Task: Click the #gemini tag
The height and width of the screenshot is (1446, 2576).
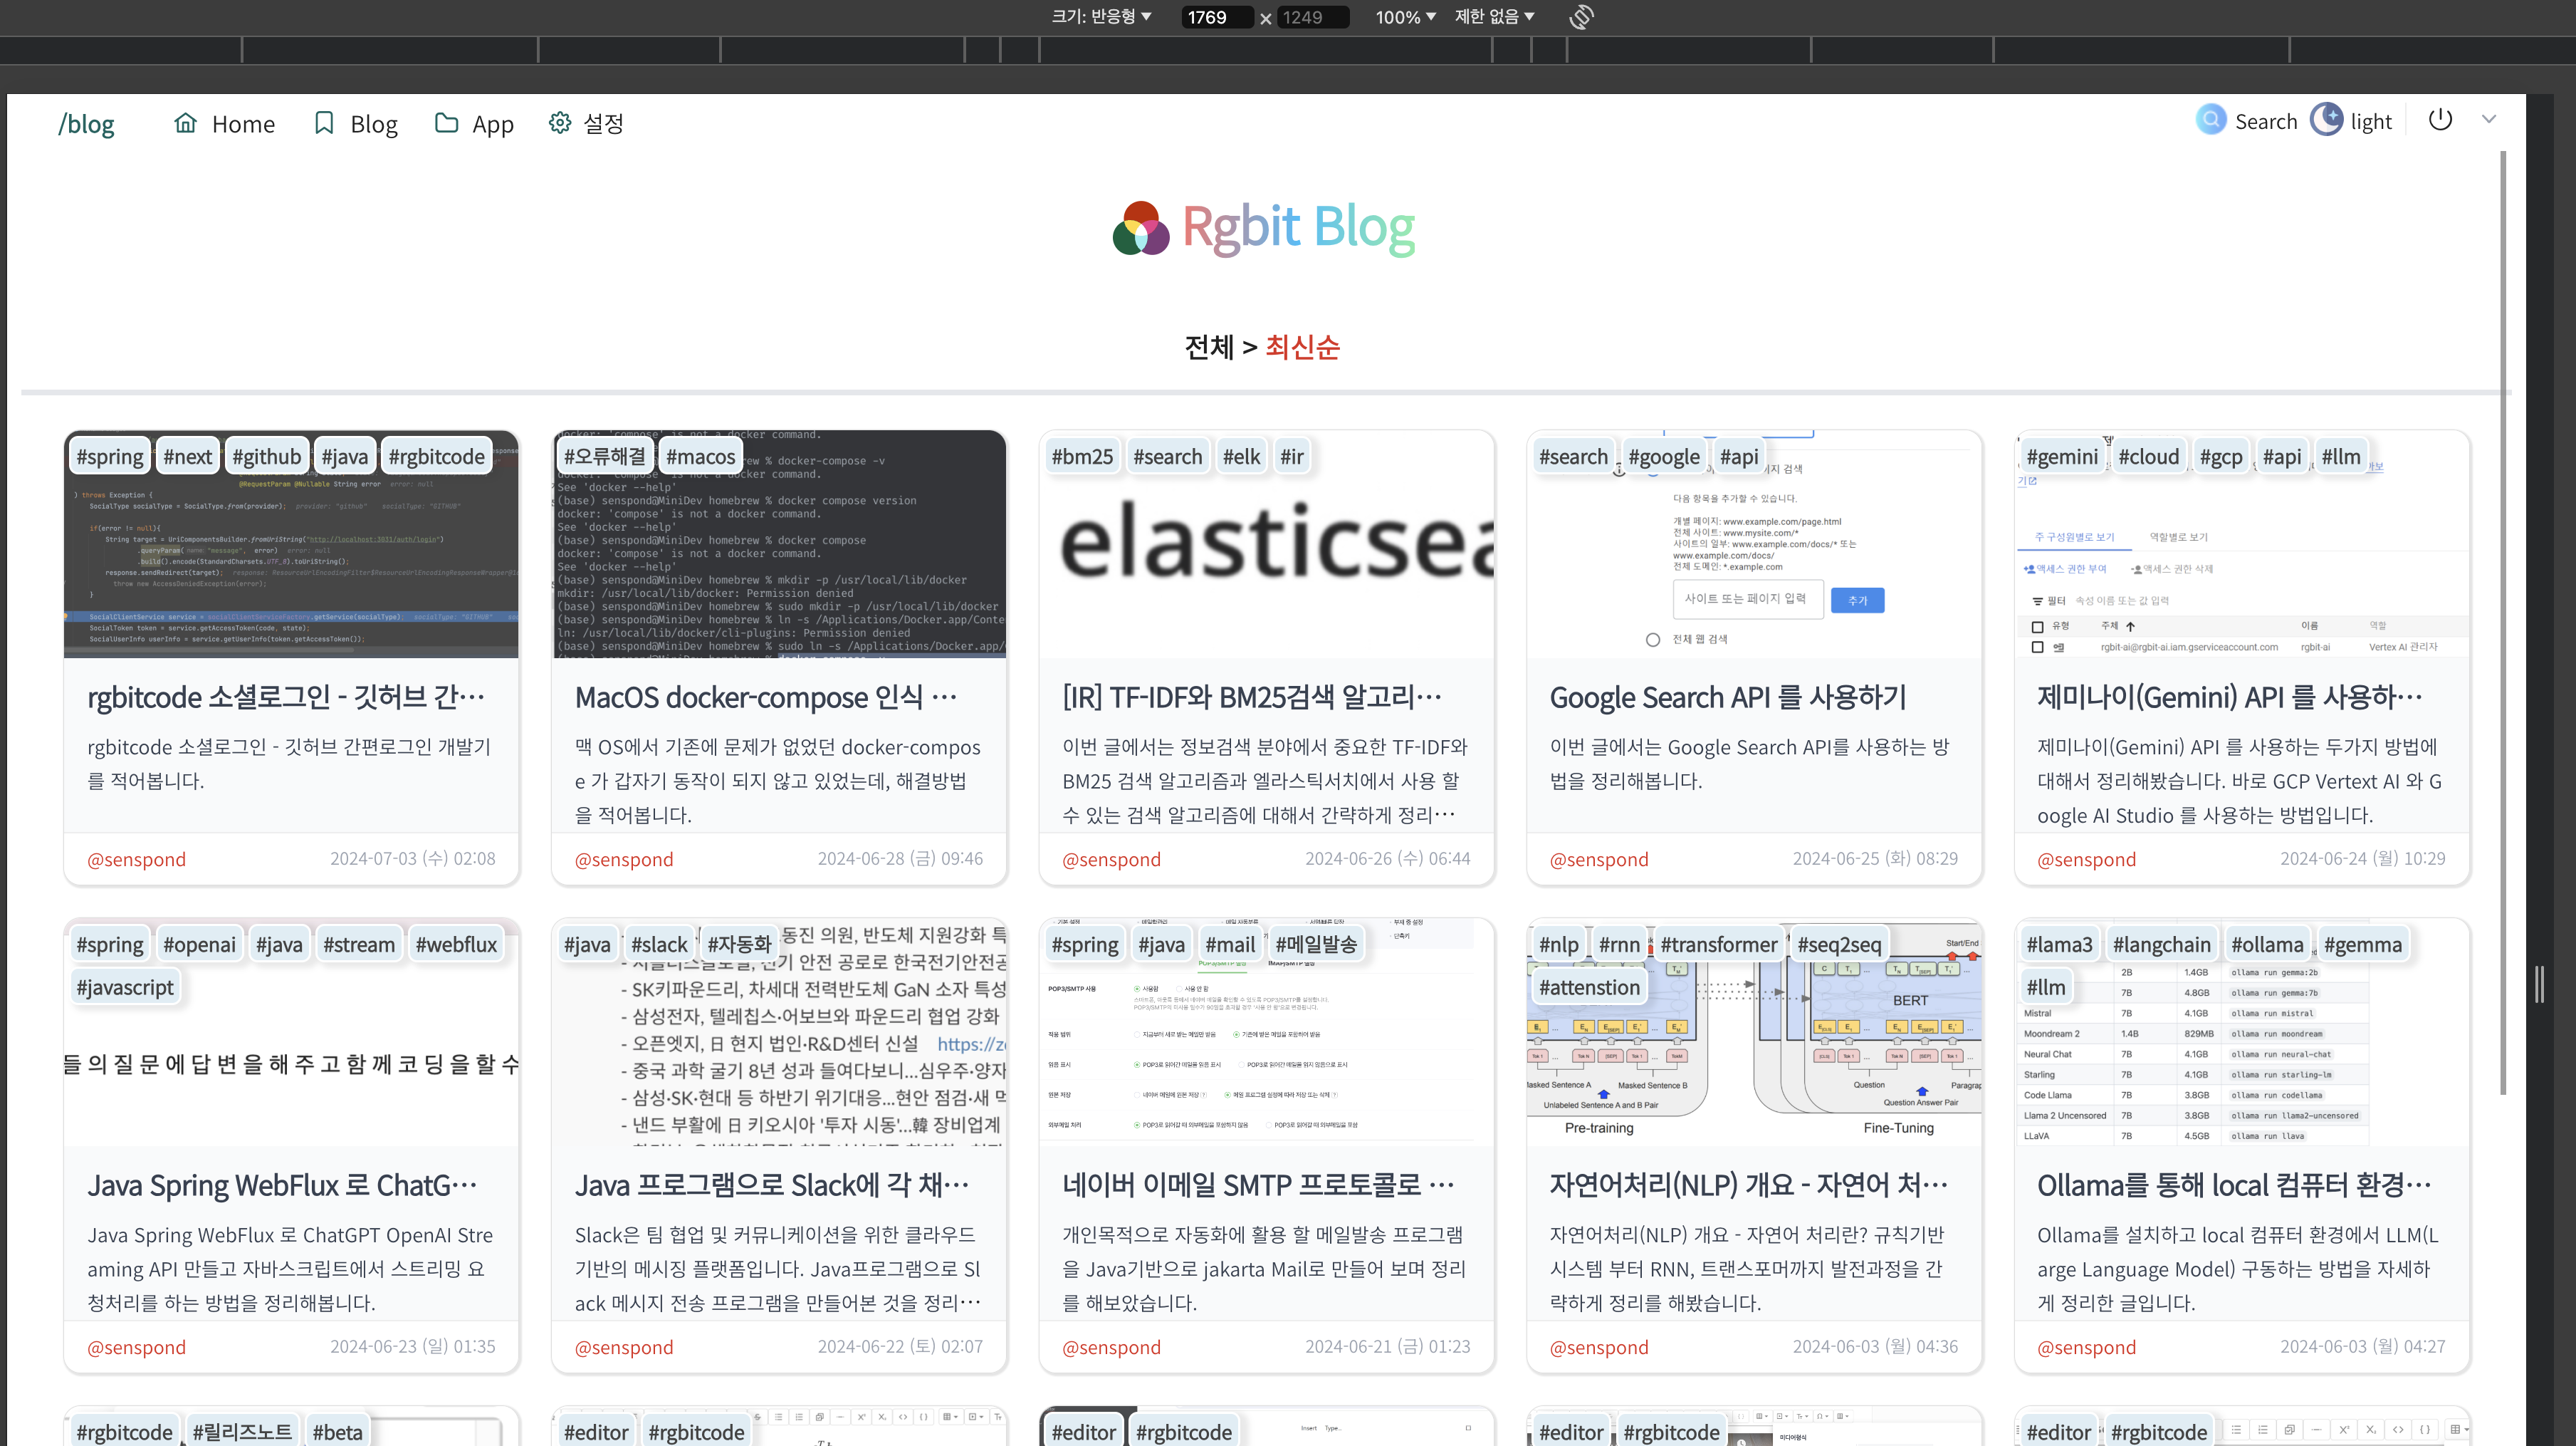Action: coord(2062,457)
